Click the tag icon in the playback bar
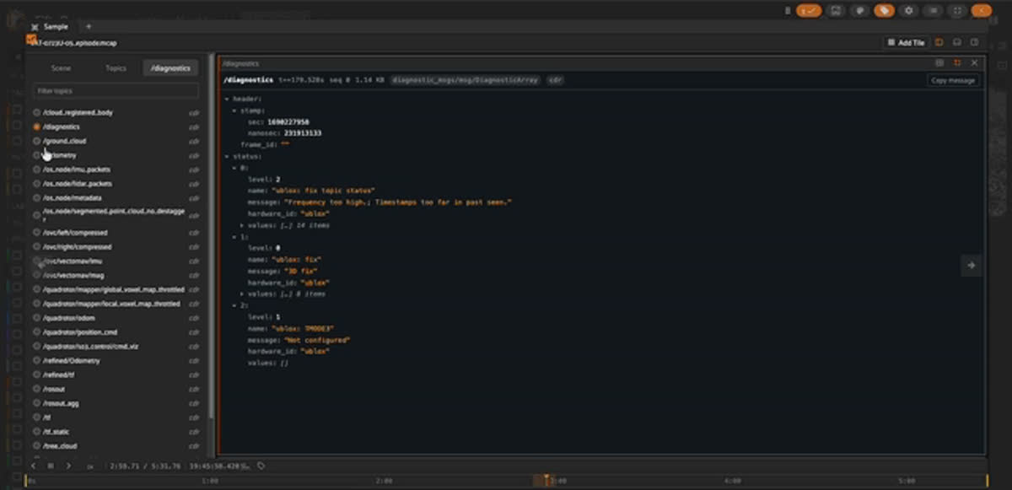The width and height of the screenshot is (1012, 490). 261,466
